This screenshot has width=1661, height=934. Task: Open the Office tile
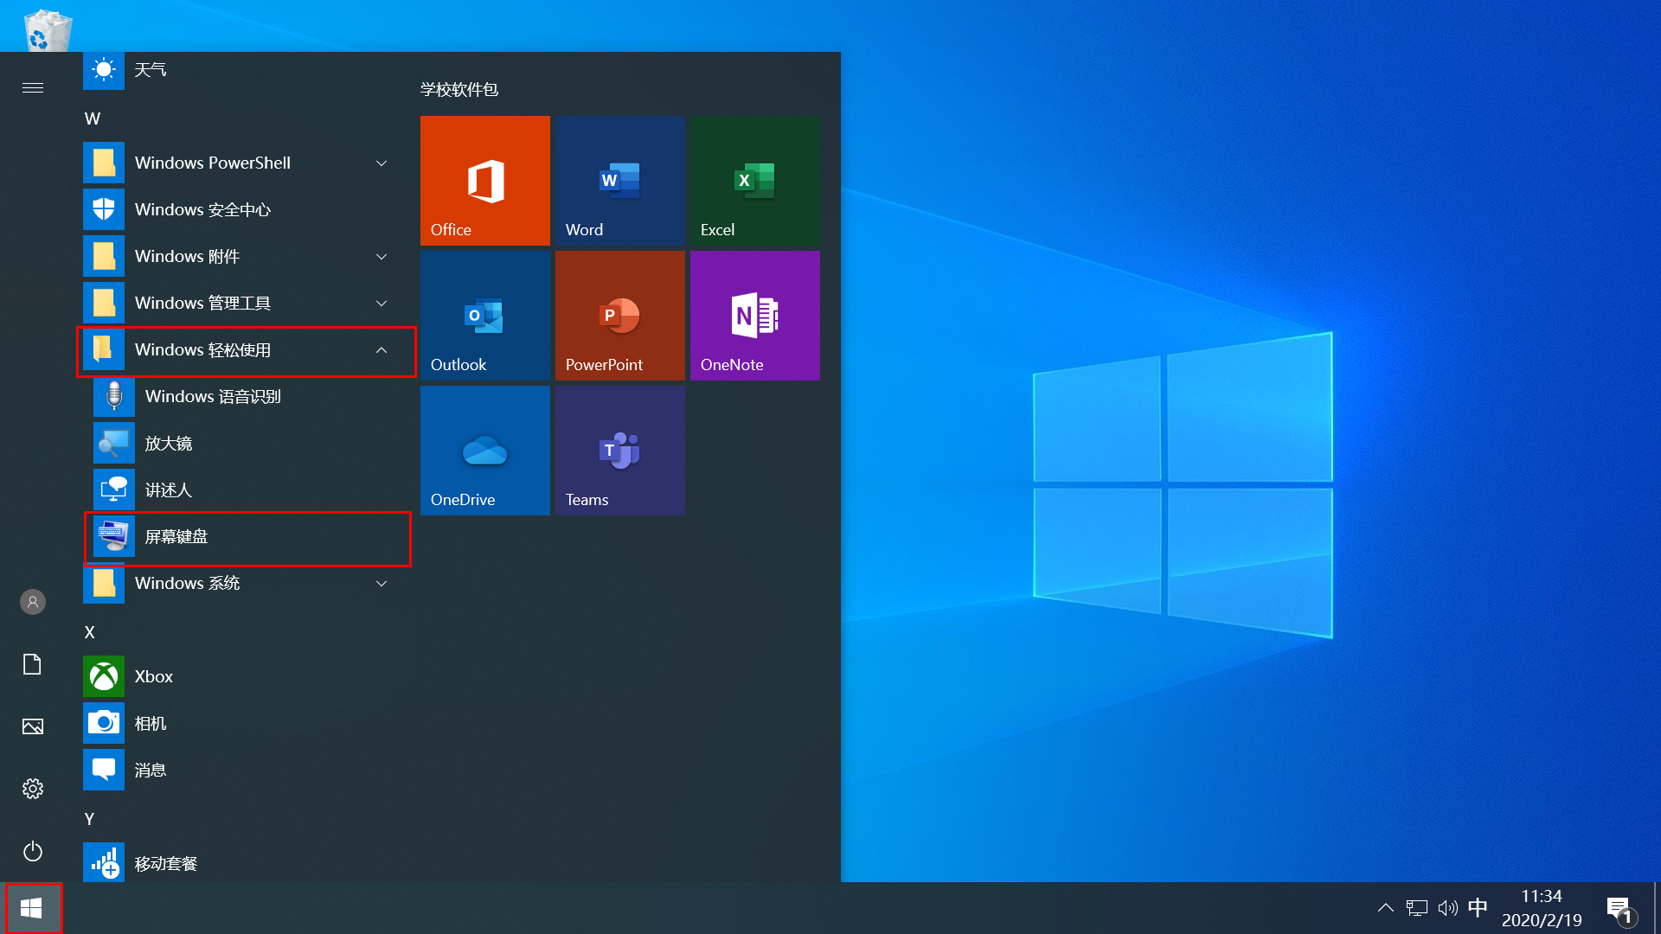(485, 181)
